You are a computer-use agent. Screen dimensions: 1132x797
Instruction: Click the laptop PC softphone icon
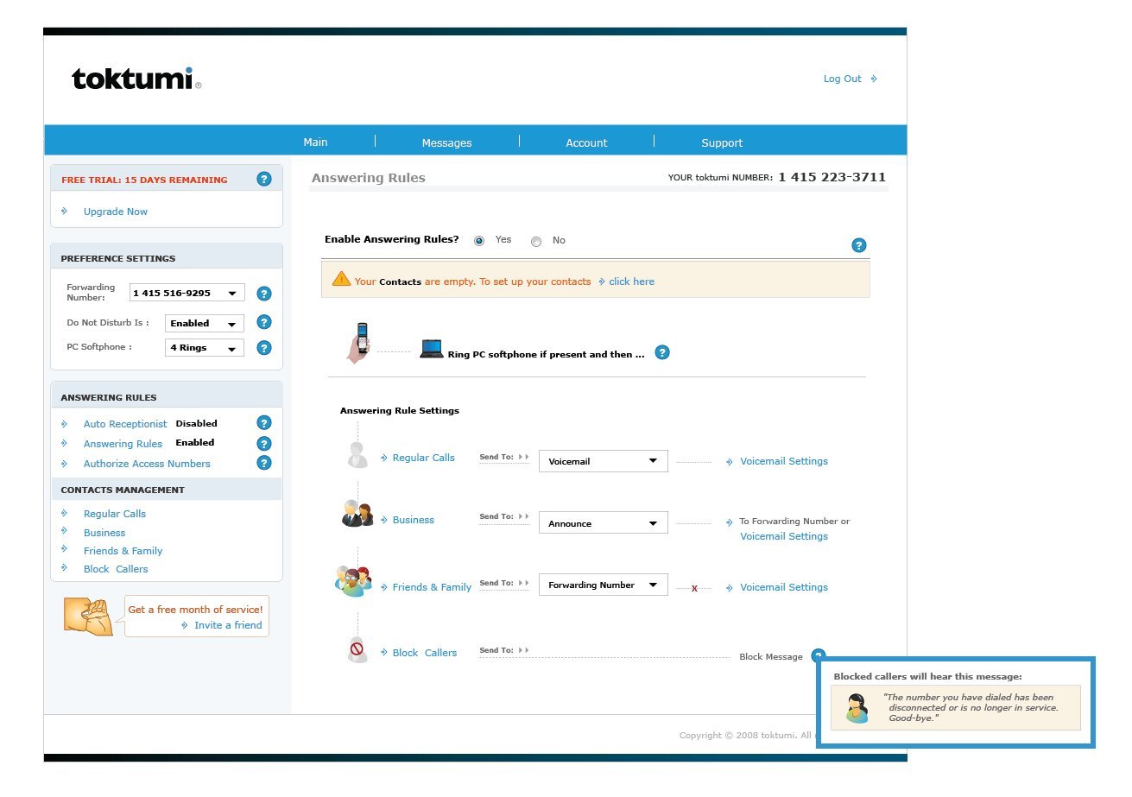(432, 349)
